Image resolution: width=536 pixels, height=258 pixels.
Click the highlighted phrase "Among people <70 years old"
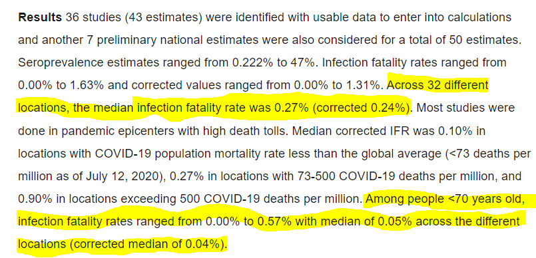coord(445,199)
